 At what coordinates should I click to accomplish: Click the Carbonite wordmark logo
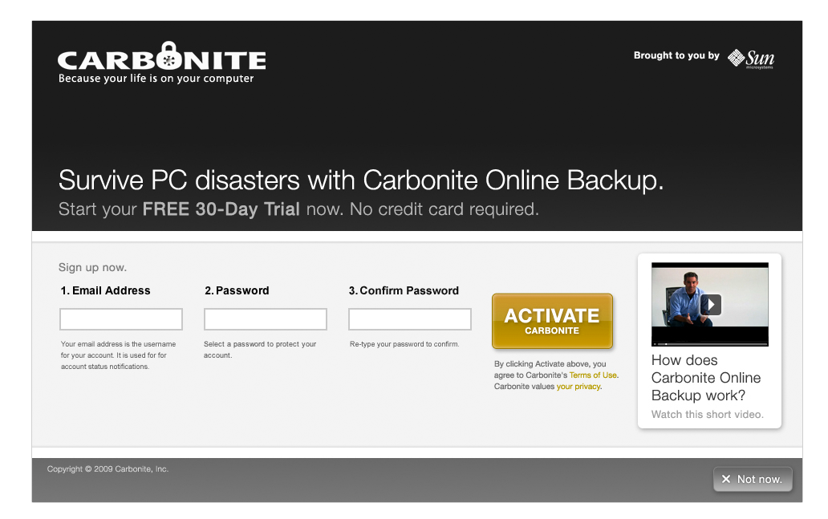point(161,61)
